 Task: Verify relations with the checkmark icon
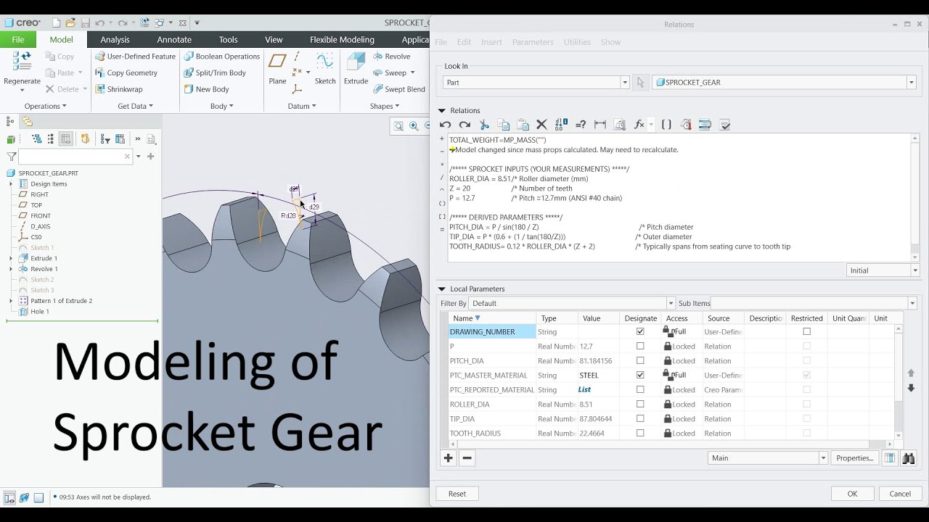[724, 125]
